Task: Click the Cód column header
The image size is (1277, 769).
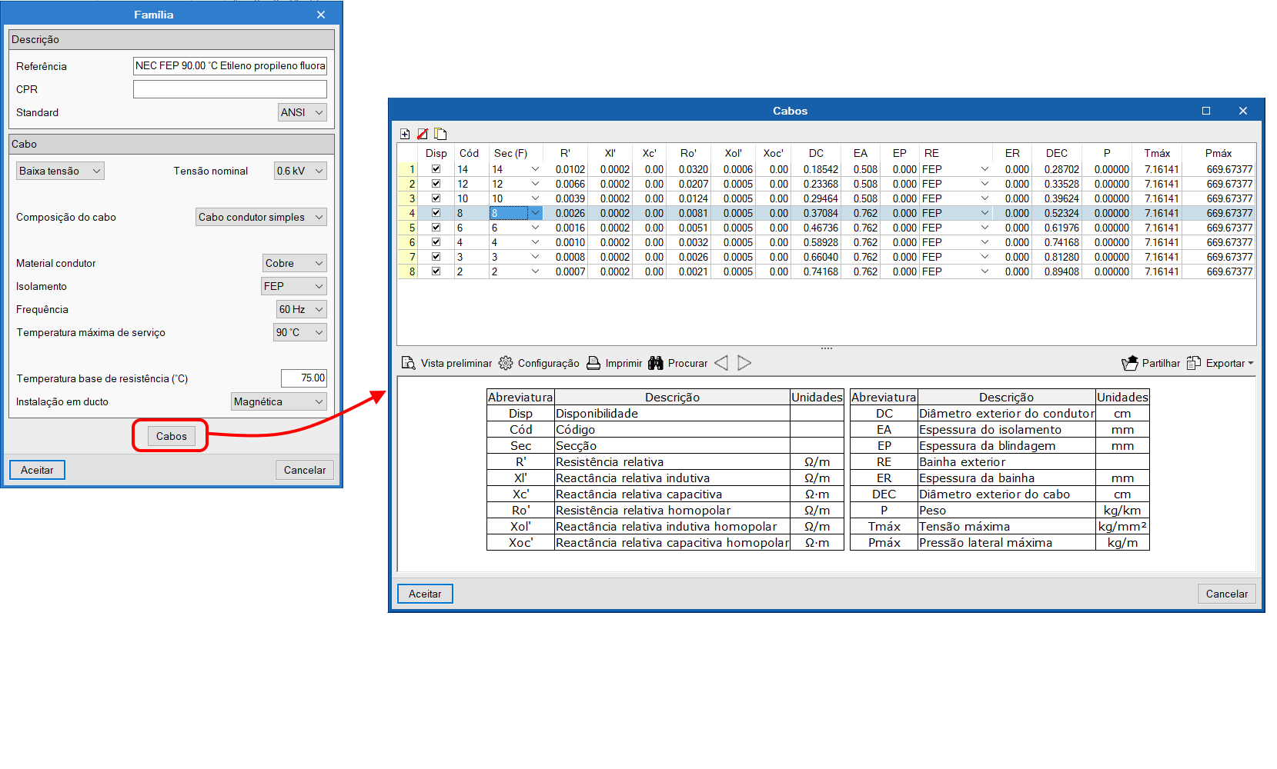Action: tap(470, 153)
